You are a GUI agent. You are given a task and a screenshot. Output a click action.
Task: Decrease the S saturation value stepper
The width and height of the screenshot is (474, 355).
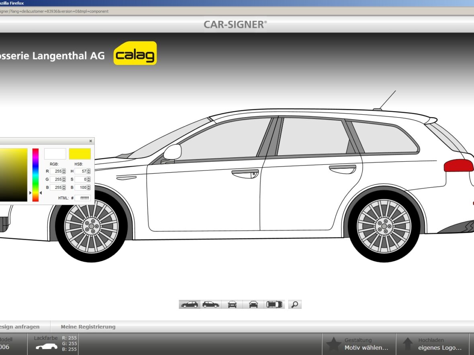(89, 181)
